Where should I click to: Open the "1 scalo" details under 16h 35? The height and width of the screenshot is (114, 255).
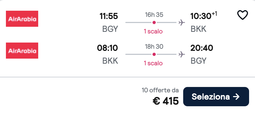tap(153, 31)
